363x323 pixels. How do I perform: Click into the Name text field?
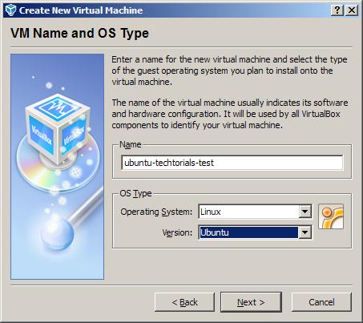(232, 163)
